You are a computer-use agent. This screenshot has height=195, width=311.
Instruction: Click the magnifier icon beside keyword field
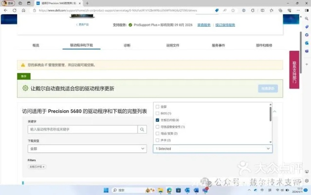point(142,129)
